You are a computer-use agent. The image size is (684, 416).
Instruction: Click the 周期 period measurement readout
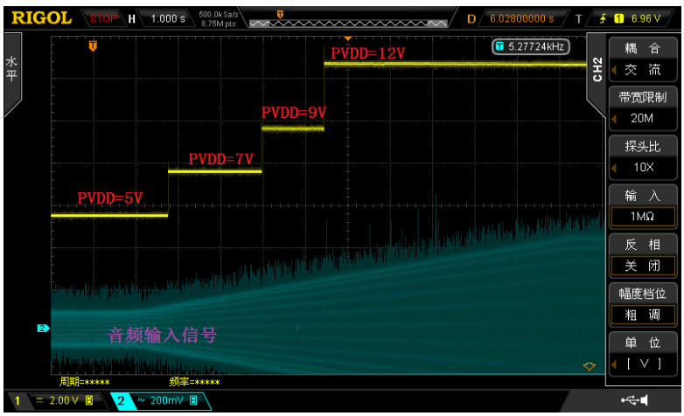click(x=84, y=382)
